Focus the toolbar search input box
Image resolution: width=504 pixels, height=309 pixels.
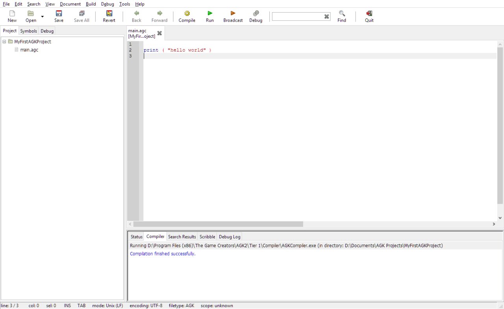298,17
